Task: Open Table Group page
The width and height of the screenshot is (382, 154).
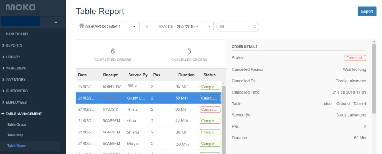Action: [17, 125]
